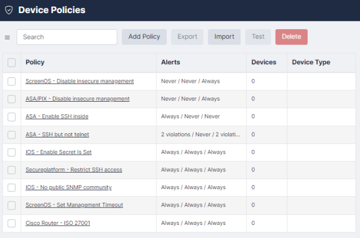This screenshot has width=360, height=238.
Task: Click the Devices column header
Action: pyautogui.click(x=264, y=62)
